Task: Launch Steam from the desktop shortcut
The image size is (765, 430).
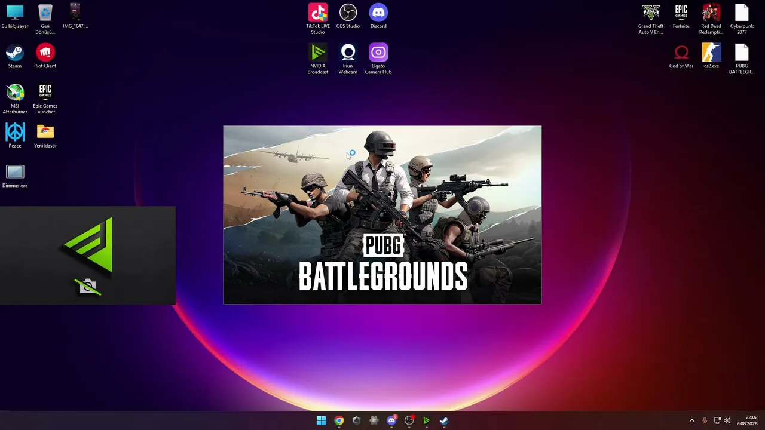Action: click(15, 57)
